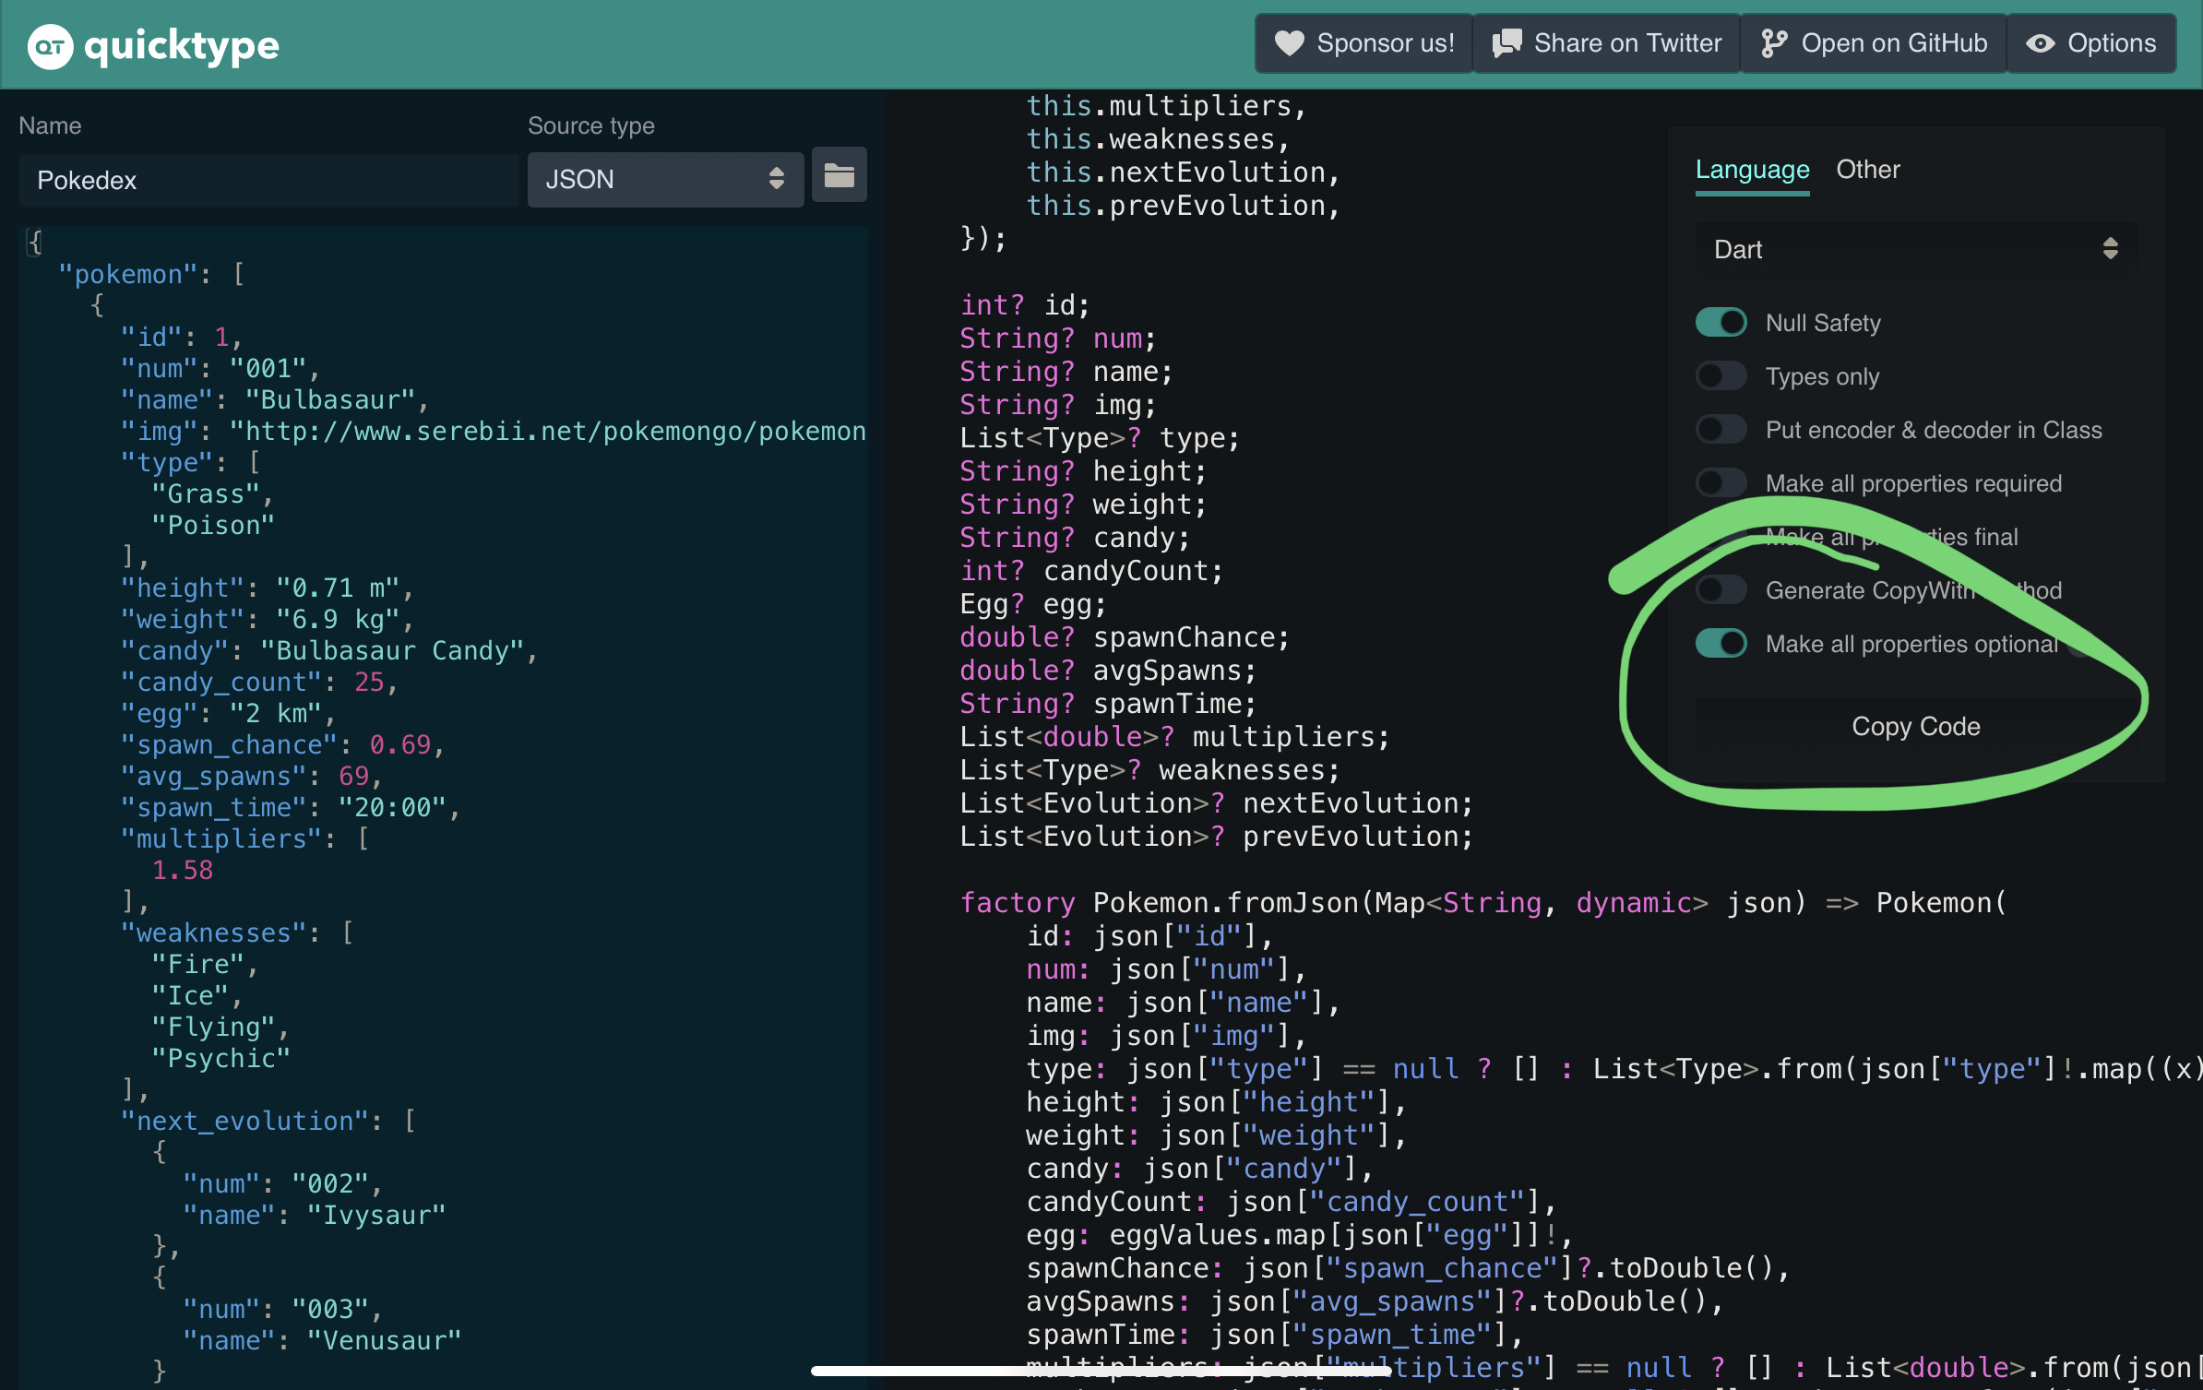This screenshot has height=1390, width=2203.
Task: Select the Language tab
Action: pyautogui.click(x=1752, y=170)
